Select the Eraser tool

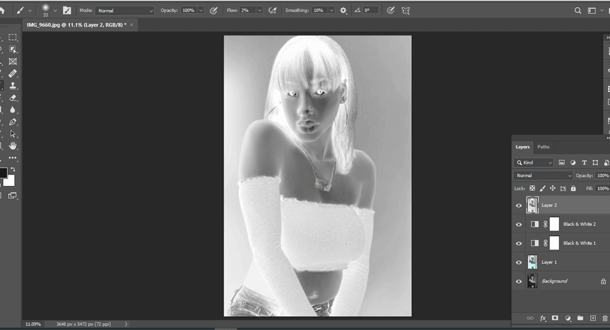point(13,98)
